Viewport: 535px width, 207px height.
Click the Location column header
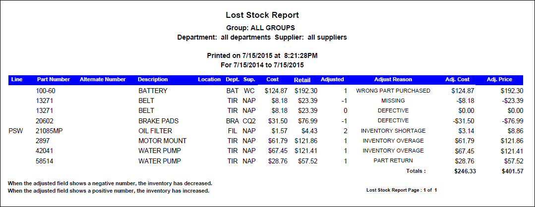pyautogui.click(x=209, y=79)
